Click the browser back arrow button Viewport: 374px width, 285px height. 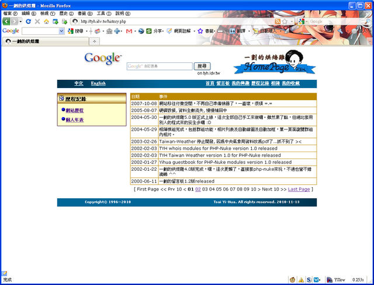pos(6,22)
